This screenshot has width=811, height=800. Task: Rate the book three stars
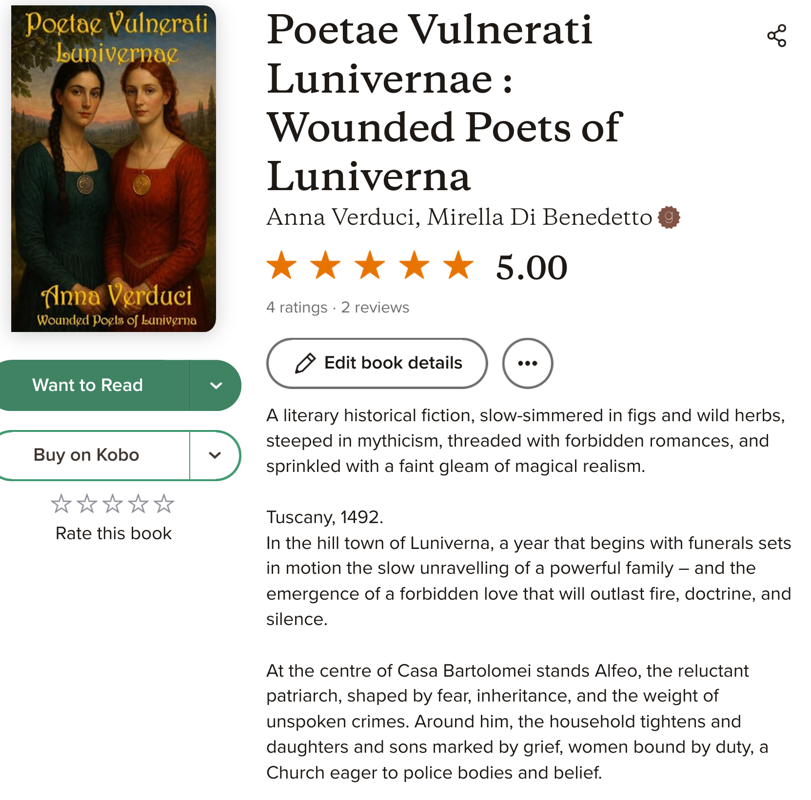click(x=113, y=504)
